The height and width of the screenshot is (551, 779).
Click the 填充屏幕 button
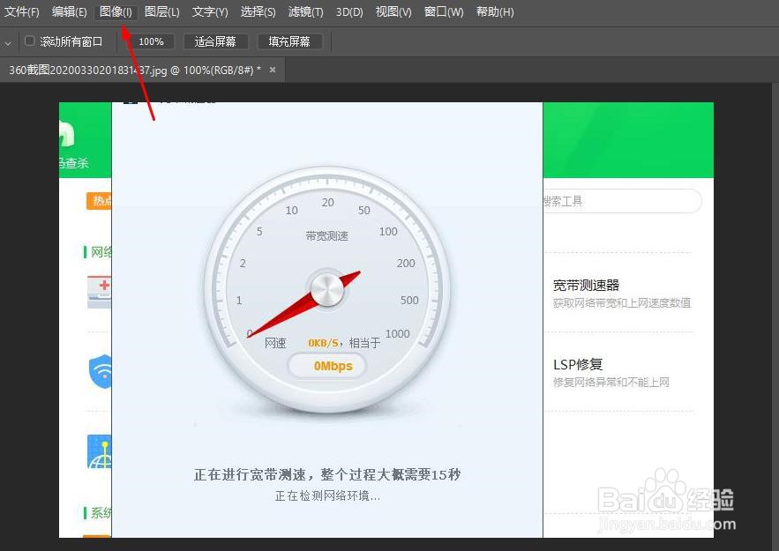point(291,41)
